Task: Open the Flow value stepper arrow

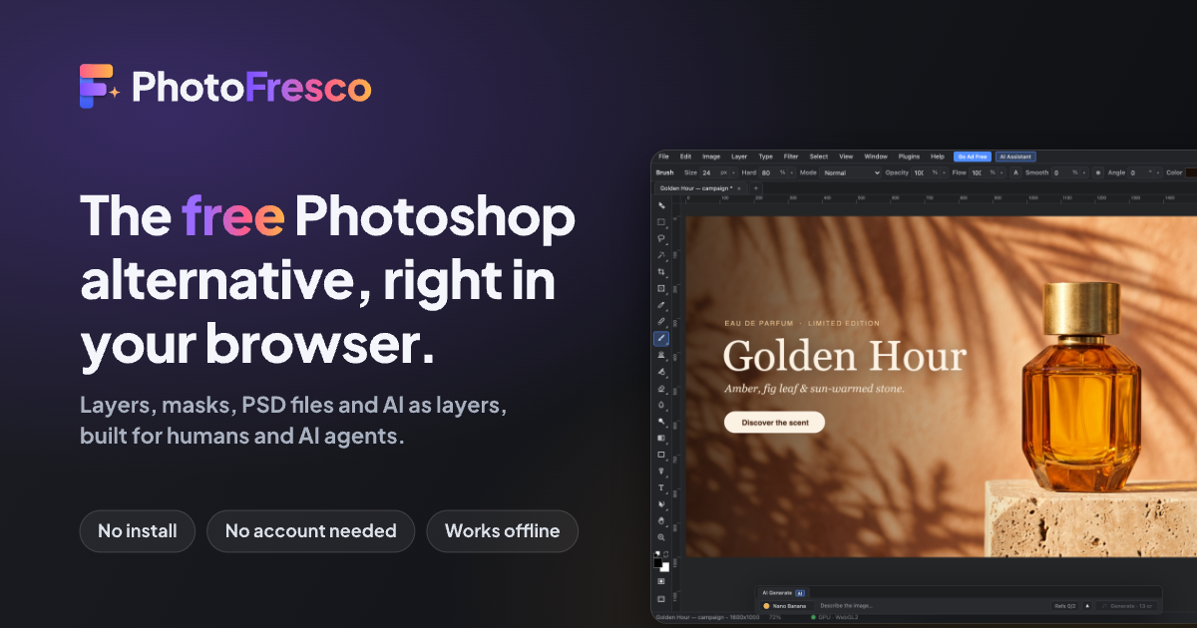Action: [x=1001, y=172]
